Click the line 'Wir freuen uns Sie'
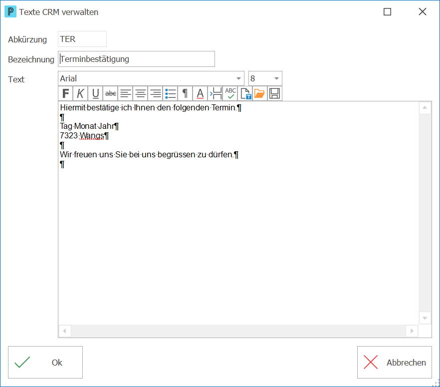Viewport: 440px width, 387px height. click(149, 155)
